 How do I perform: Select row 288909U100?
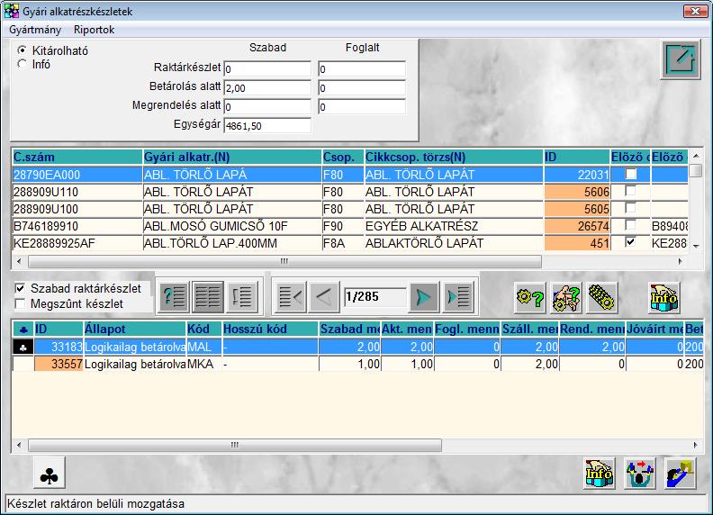[350, 209]
